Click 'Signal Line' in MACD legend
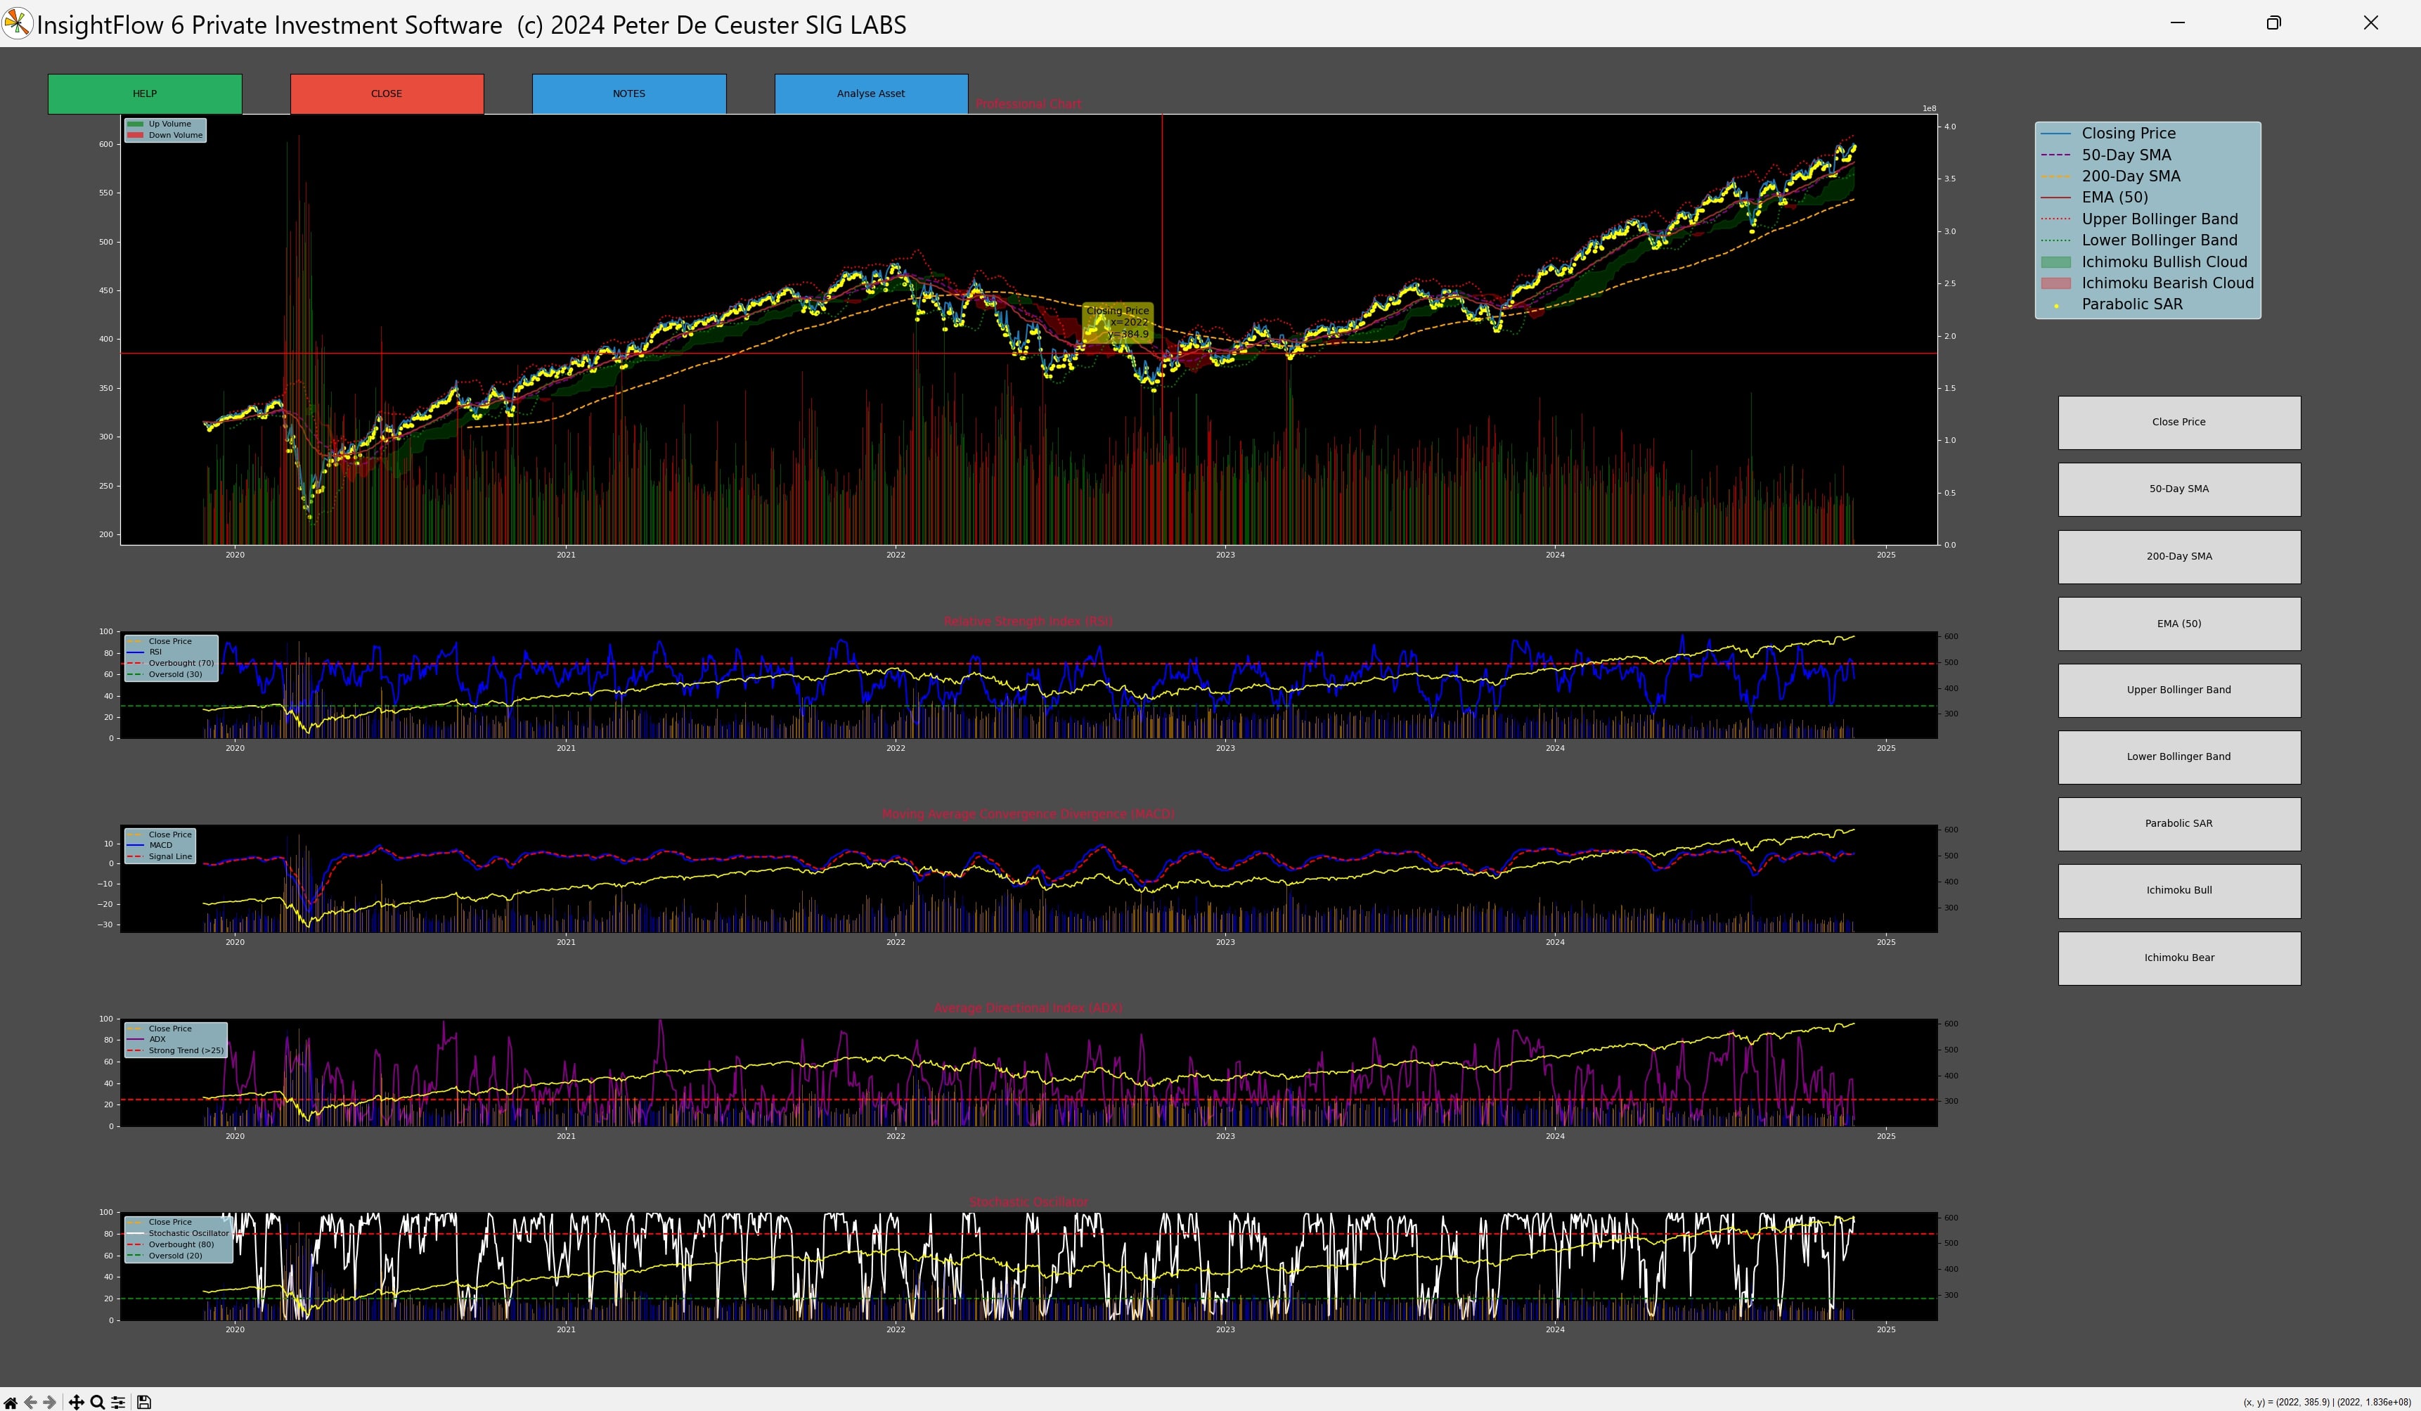The width and height of the screenshot is (2421, 1411). (x=170, y=857)
